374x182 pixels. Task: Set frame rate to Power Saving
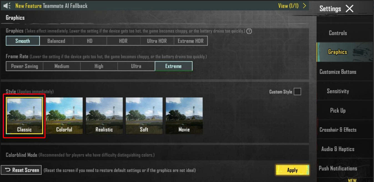[24, 66]
